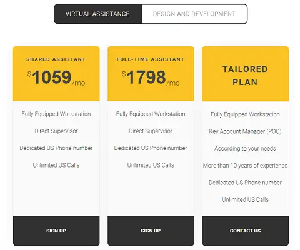300x250 pixels.
Task: Click Fully Equipped Workstation in Tailored Plan
Action: [245, 114]
